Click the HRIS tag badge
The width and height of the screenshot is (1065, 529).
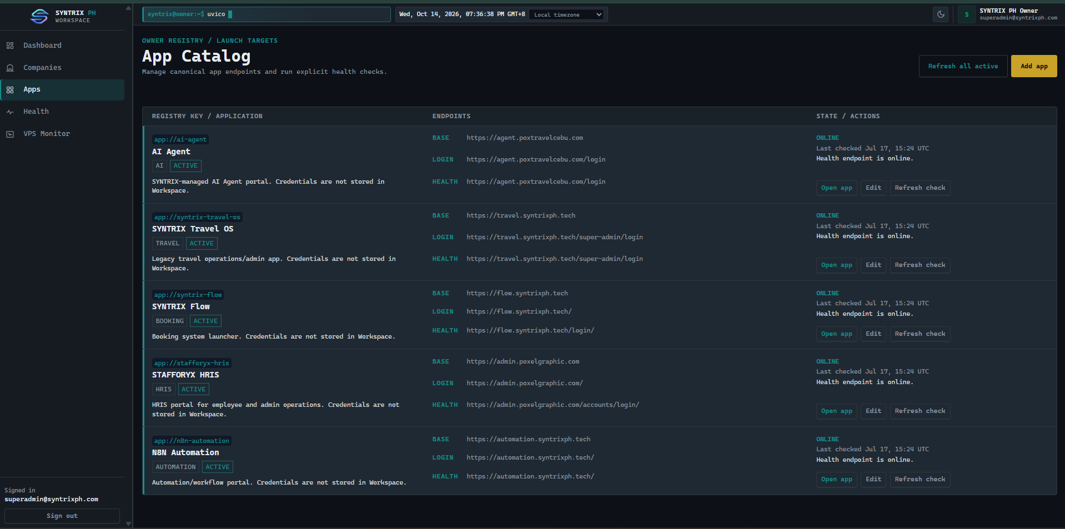[x=163, y=389]
